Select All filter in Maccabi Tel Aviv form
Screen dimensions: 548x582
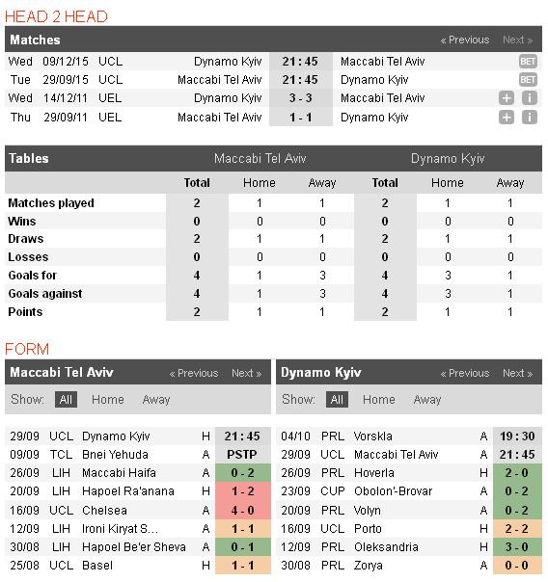click(x=66, y=399)
